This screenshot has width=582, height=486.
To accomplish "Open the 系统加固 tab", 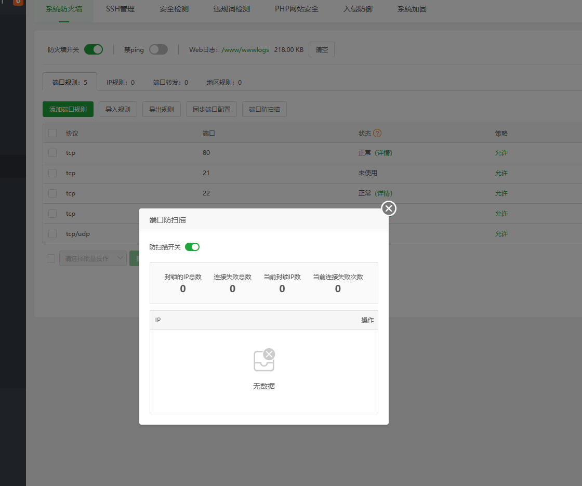I will click(412, 9).
